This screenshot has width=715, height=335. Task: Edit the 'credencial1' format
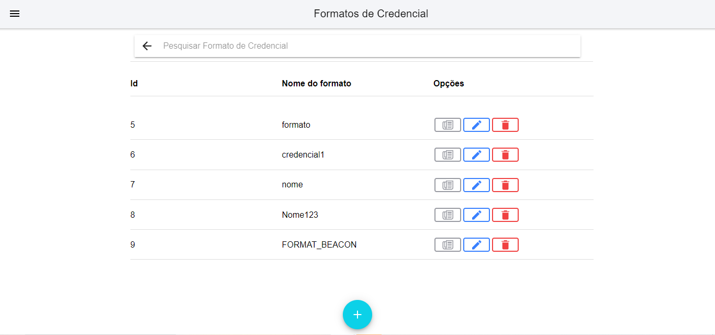click(x=476, y=155)
